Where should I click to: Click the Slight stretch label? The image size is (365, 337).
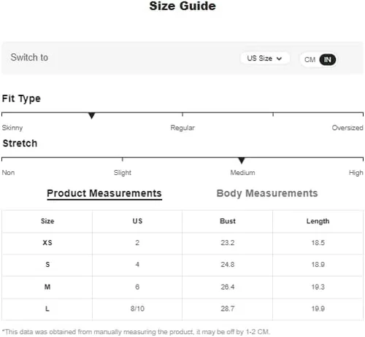coord(123,173)
